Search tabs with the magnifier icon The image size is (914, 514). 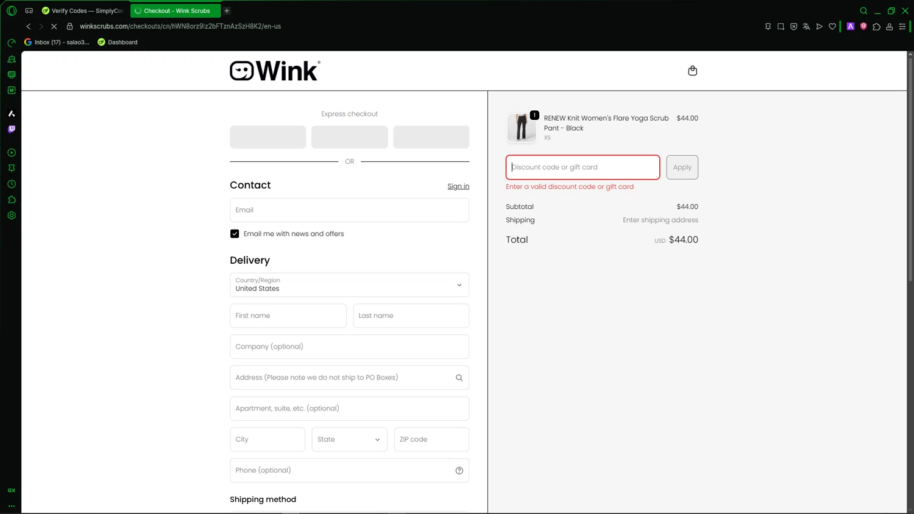[x=863, y=11]
